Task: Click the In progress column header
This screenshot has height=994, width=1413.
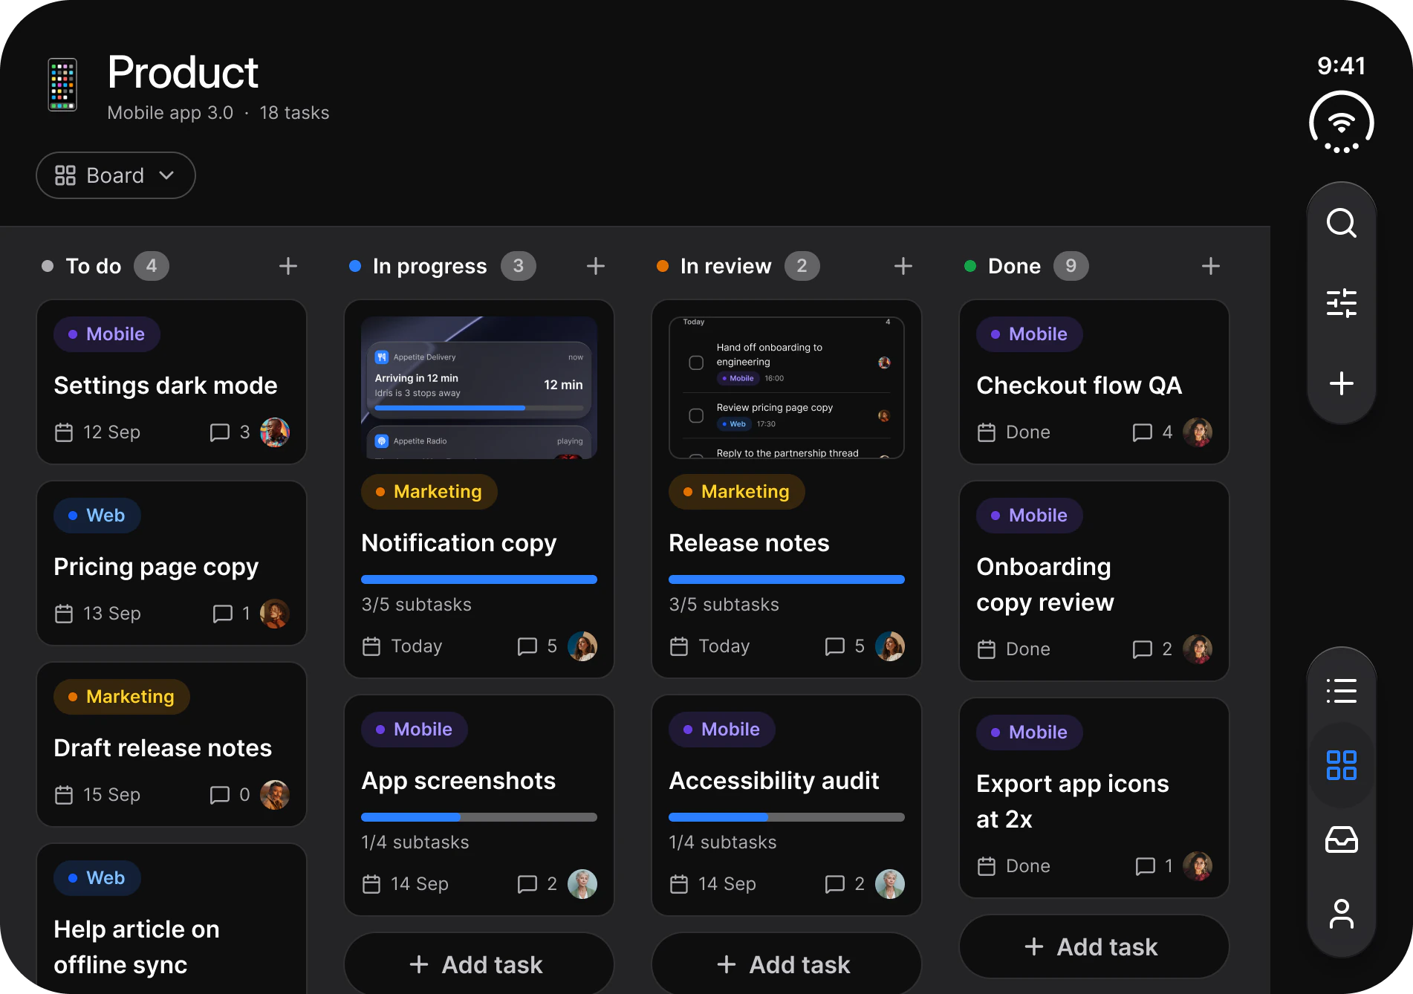Action: click(x=430, y=266)
